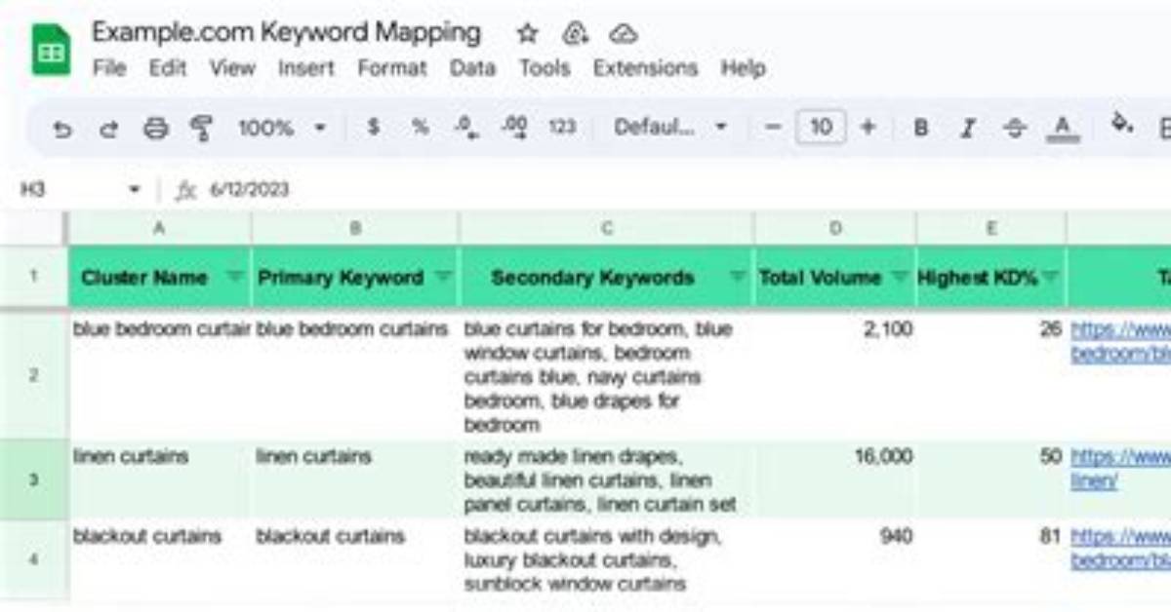
Task: Click the move to folder icon
Action: pyautogui.click(x=575, y=34)
